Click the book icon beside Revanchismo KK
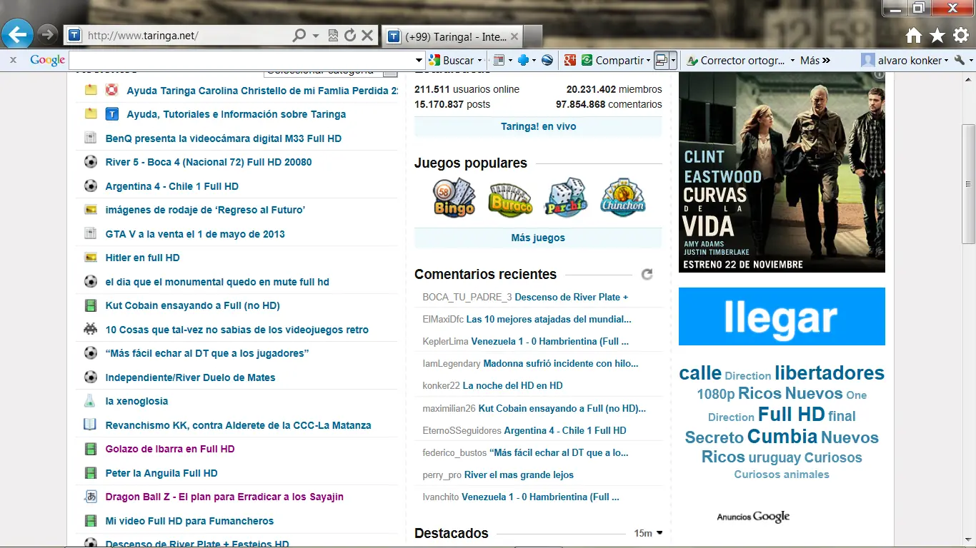The image size is (976, 548). (x=90, y=425)
